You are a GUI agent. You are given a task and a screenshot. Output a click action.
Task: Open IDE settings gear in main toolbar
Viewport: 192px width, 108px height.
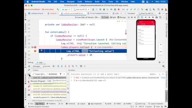[162, 9]
